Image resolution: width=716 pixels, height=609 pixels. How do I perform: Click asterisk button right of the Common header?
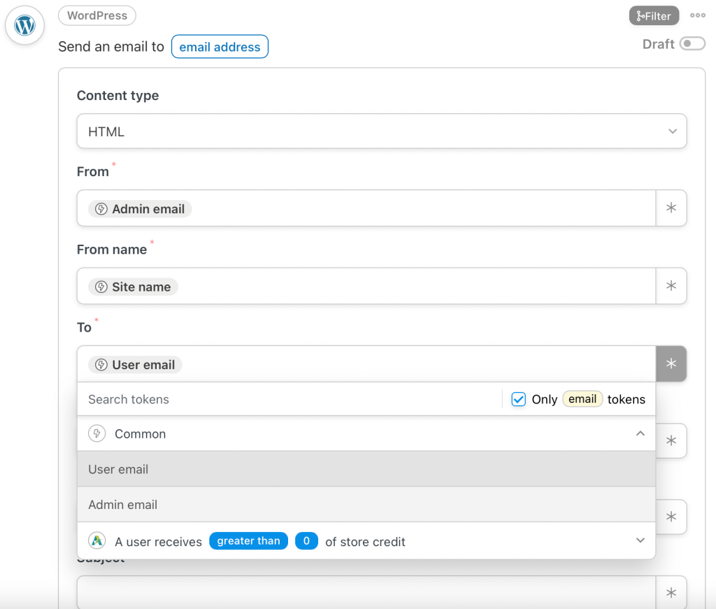[x=671, y=441]
